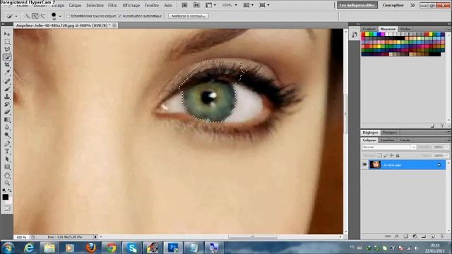Screen dimensions: 452x254
Task: Select the Type tool
Action: pos(7,152)
